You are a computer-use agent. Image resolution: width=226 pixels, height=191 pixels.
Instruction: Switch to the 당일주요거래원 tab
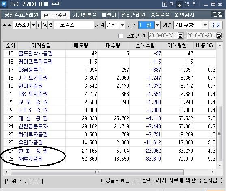21,15
